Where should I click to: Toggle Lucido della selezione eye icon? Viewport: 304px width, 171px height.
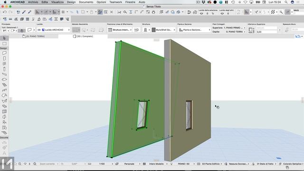[201, 13]
